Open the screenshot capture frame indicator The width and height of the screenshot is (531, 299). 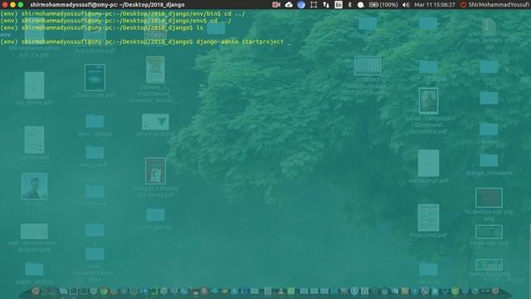pos(314,5)
